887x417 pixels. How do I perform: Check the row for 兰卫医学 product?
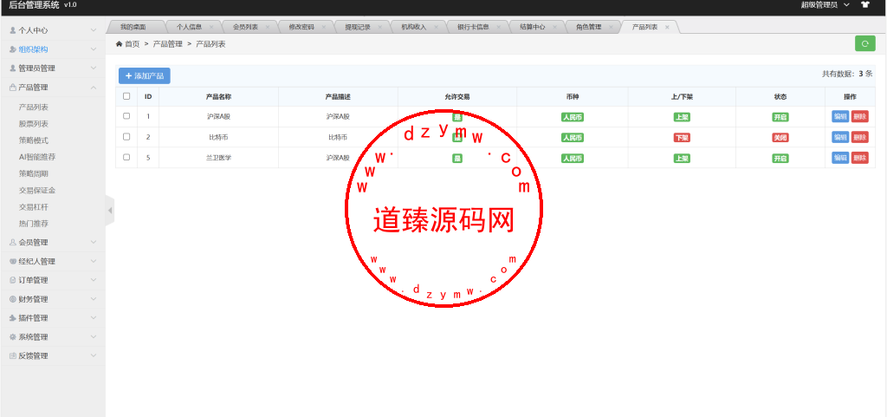pyautogui.click(x=126, y=157)
